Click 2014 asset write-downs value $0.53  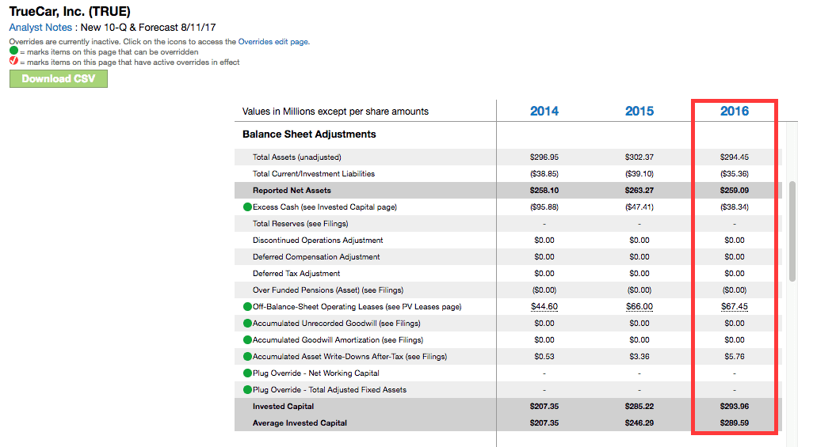(544, 357)
